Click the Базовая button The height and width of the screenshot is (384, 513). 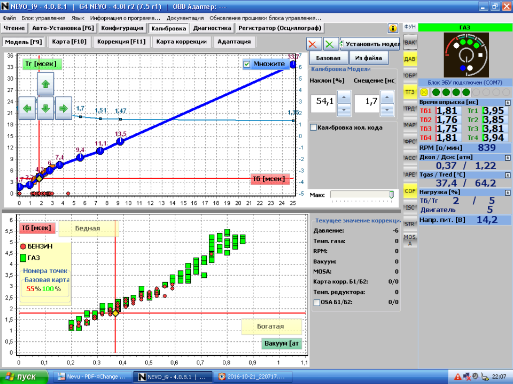(x=328, y=58)
